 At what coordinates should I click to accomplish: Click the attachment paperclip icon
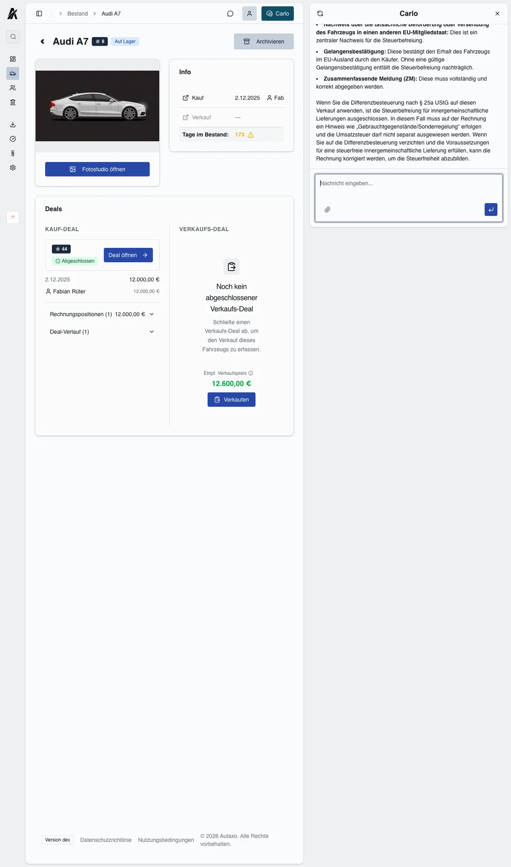pos(327,210)
